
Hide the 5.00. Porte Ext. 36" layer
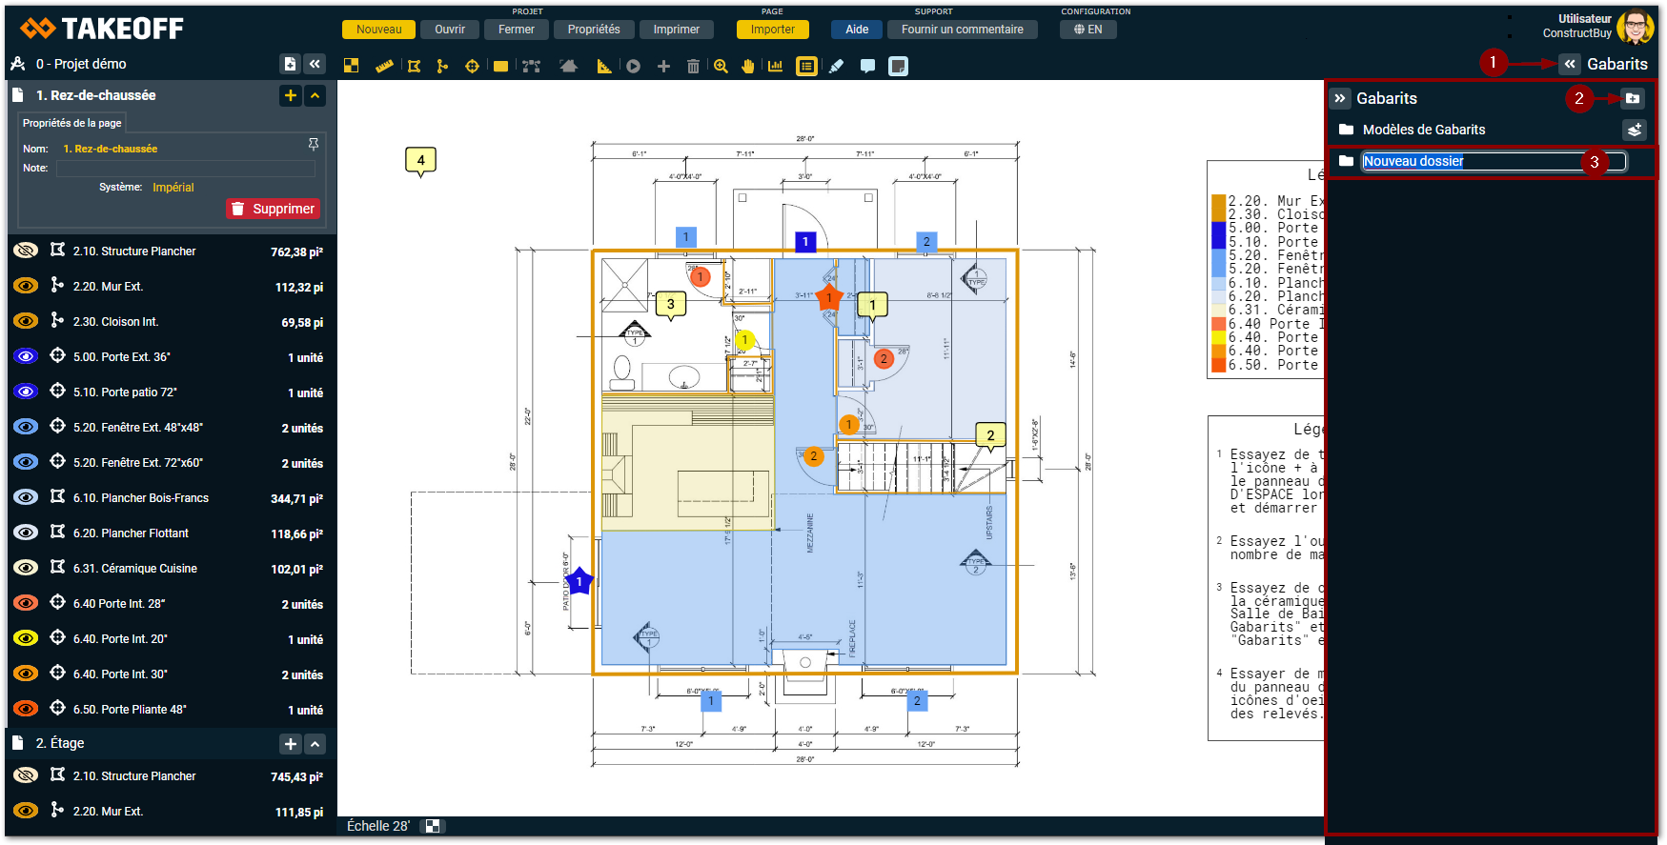[26, 356]
